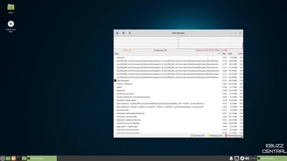Select gpg-agent --supervised process
This screenshot has height=161, width=287.
tap(178, 127)
